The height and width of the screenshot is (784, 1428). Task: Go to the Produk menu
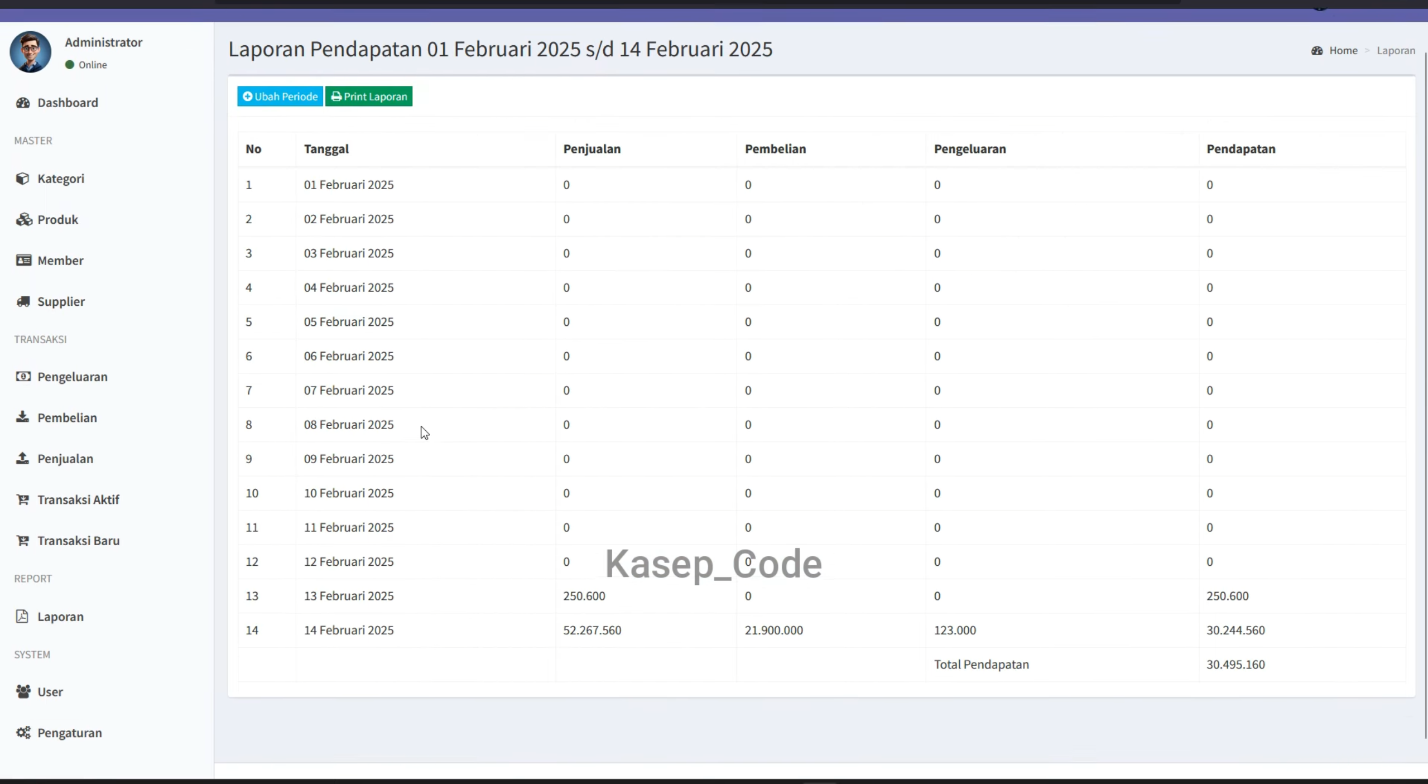pyautogui.click(x=107, y=219)
